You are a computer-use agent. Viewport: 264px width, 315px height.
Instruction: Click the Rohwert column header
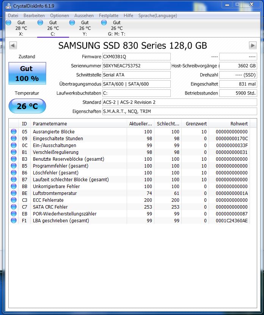point(229,124)
